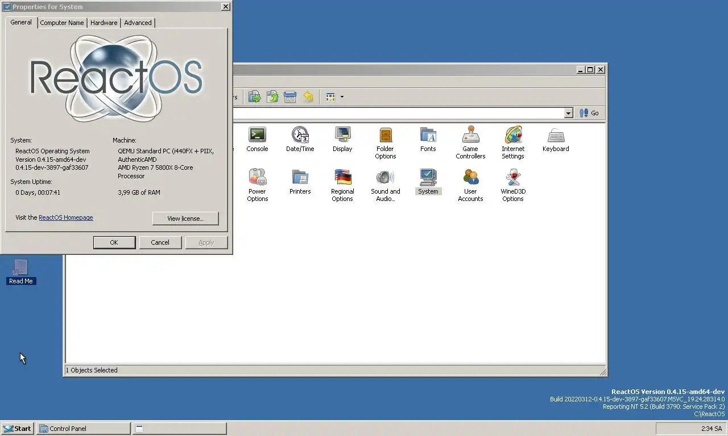
Task: Click the taskbar clock showing 2:34 SA
Action: coord(711,429)
